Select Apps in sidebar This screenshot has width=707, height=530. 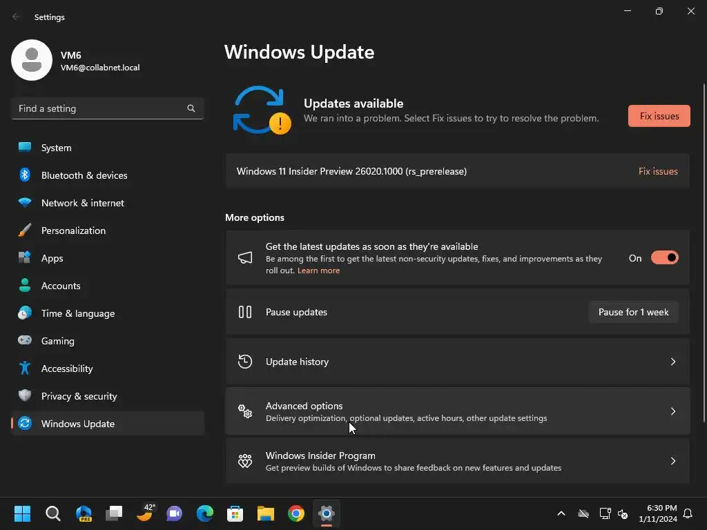(107, 258)
